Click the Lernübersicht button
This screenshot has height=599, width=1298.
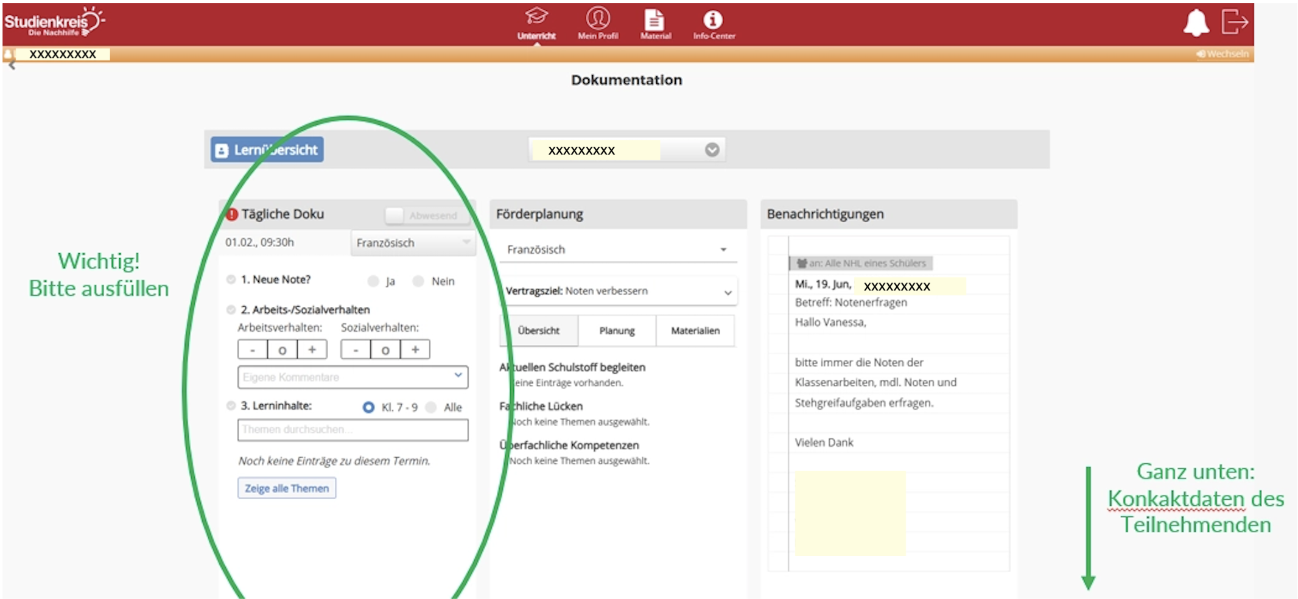pos(267,150)
